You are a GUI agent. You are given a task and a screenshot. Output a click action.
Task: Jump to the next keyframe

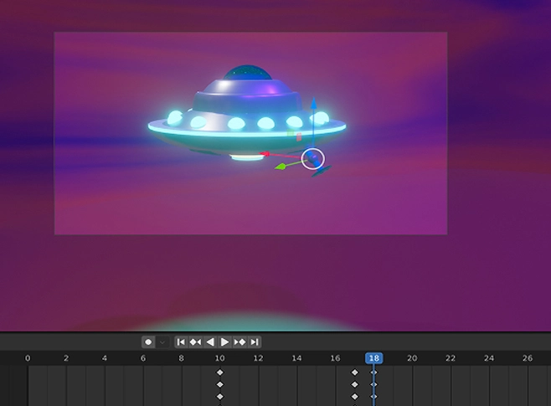pyautogui.click(x=239, y=342)
